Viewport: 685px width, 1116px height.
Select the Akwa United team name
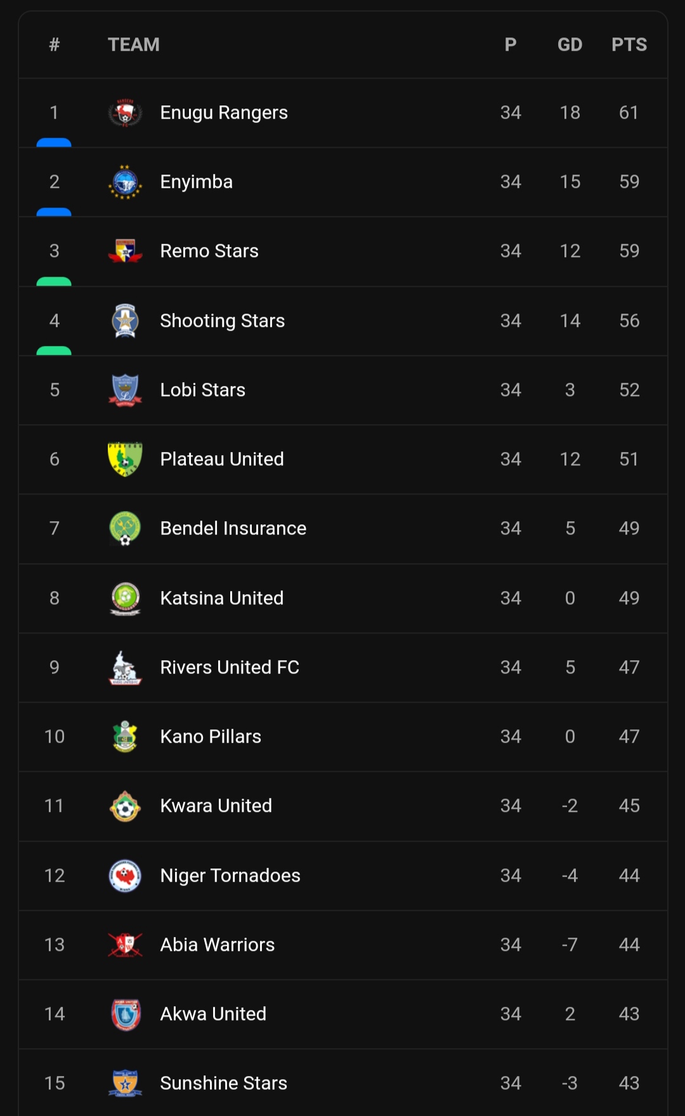[213, 1014]
